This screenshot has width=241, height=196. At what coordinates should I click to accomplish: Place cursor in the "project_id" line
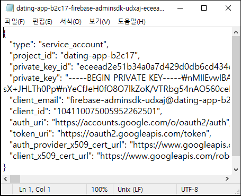[x=75, y=56]
